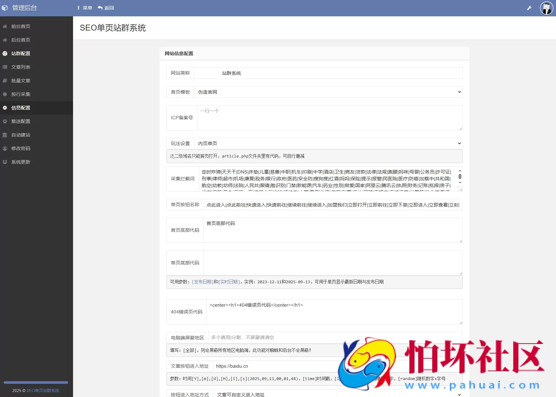Click the 自动建站 building icon
Screen dimensions: 556x397
click(5, 135)
